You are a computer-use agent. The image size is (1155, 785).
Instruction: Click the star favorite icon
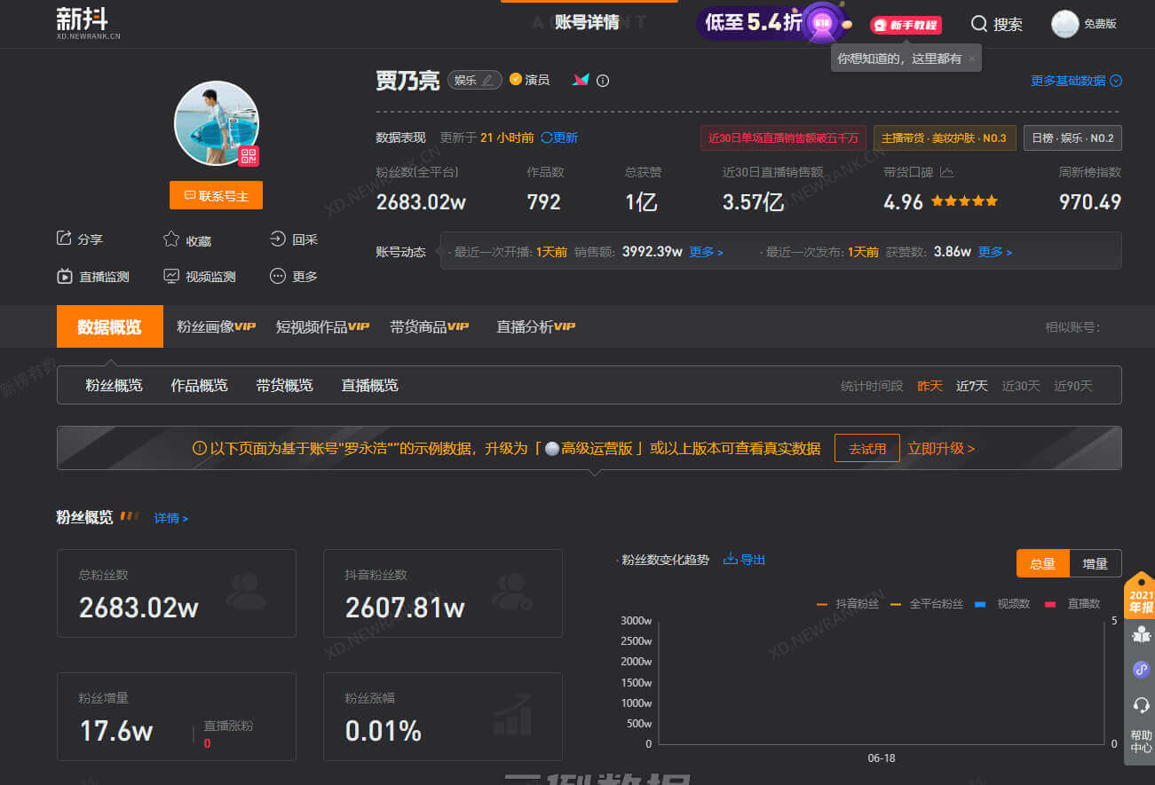coord(171,239)
